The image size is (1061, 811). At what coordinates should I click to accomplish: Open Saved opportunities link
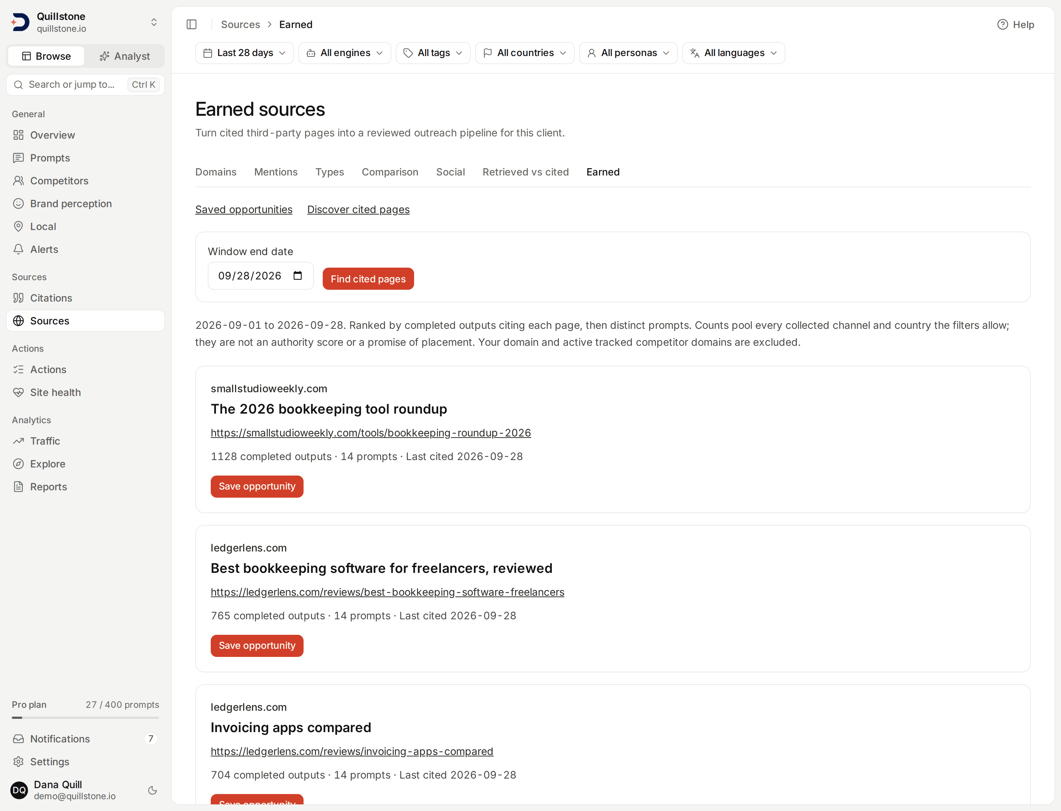(x=244, y=209)
